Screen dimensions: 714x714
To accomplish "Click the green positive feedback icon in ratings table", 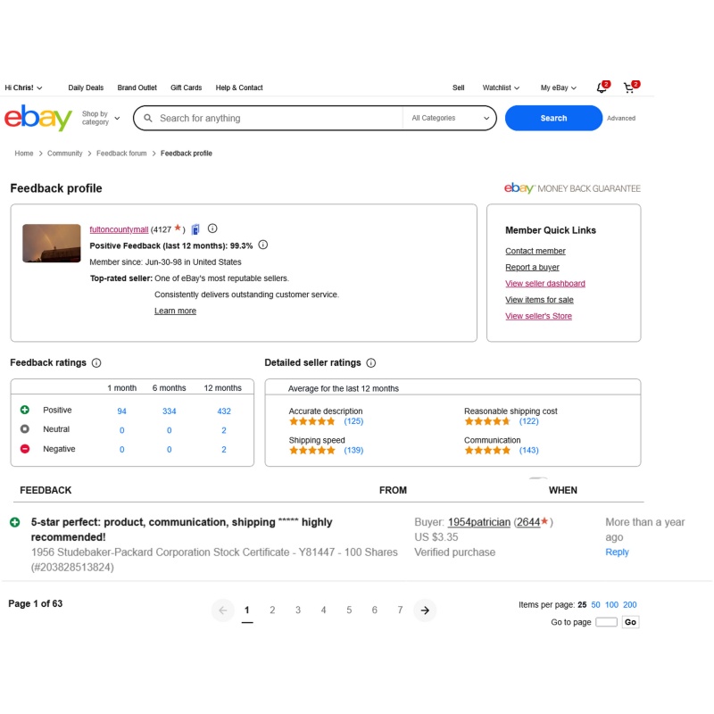I will (25, 410).
